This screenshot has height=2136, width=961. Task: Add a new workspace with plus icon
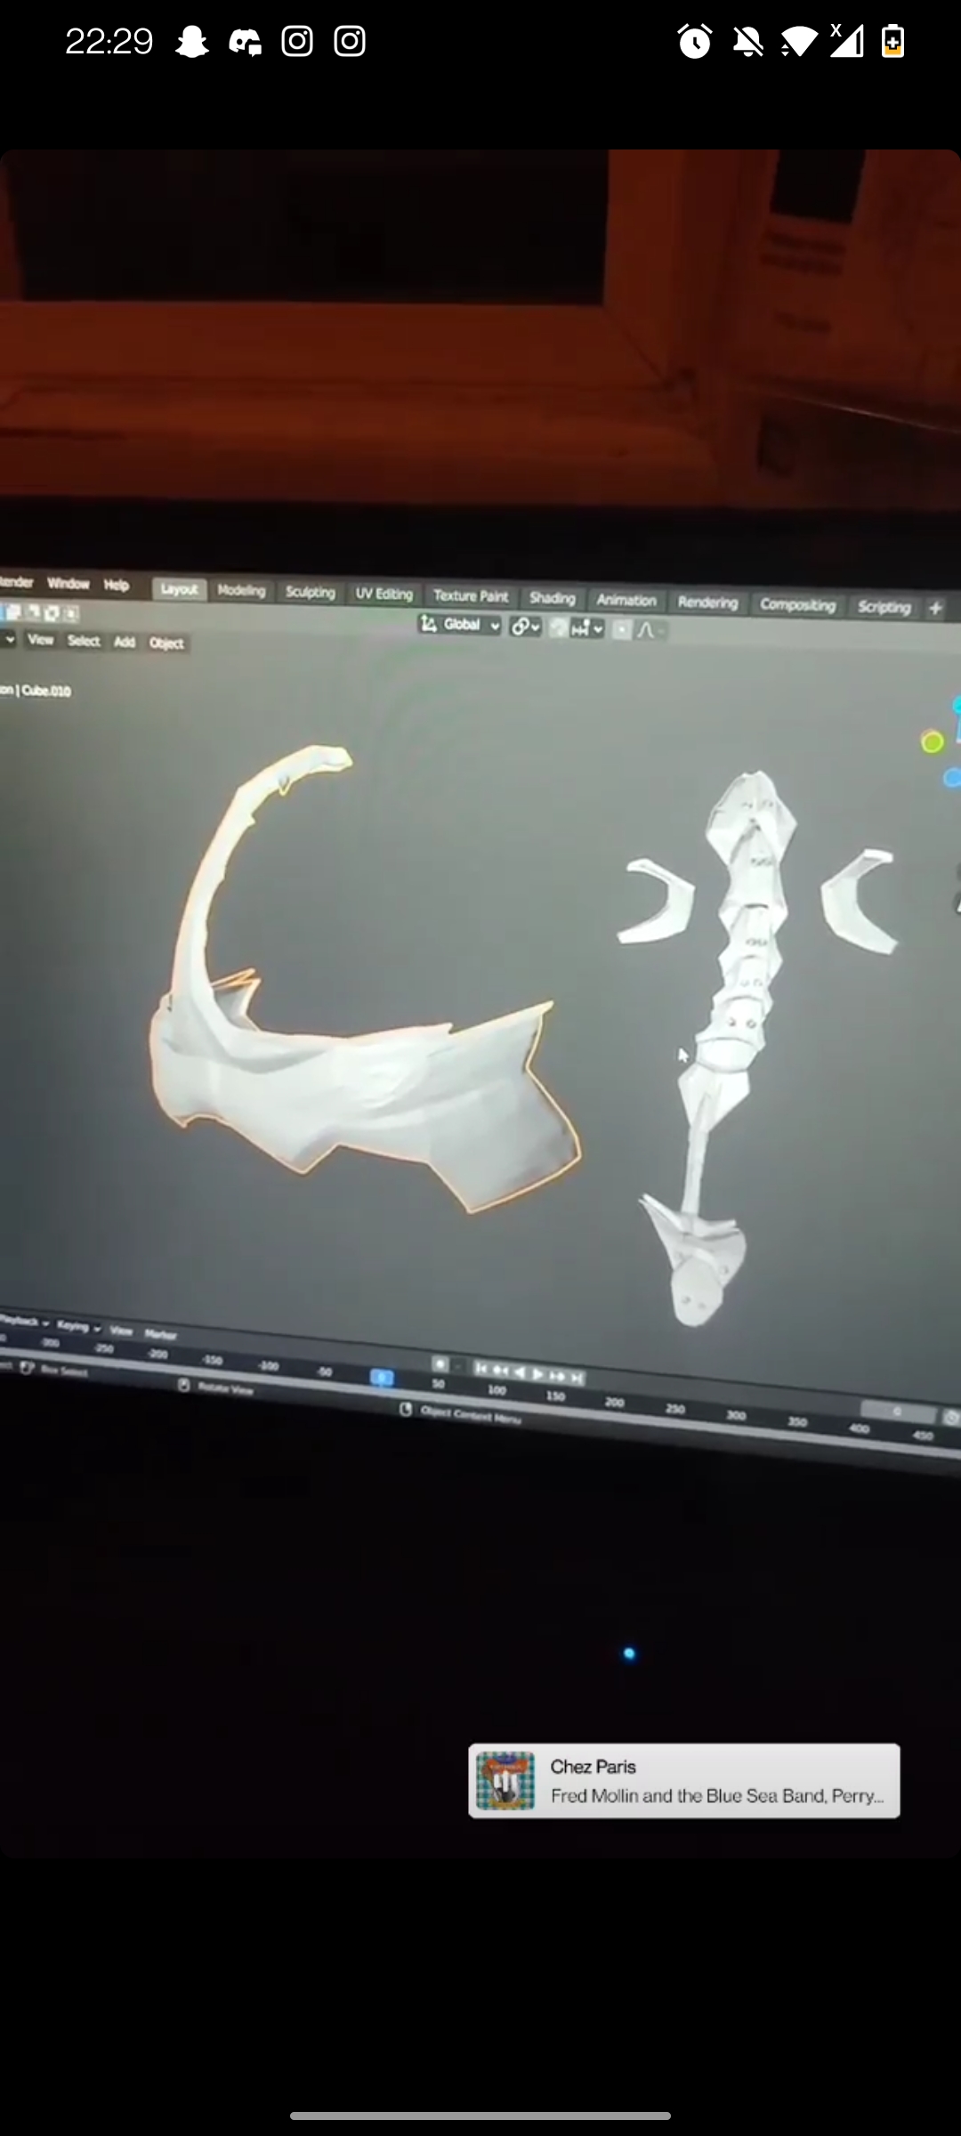[x=935, y=609]
